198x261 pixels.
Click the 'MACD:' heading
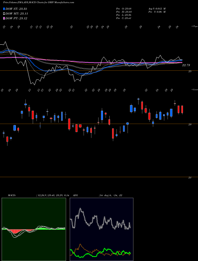pos(11,195)
